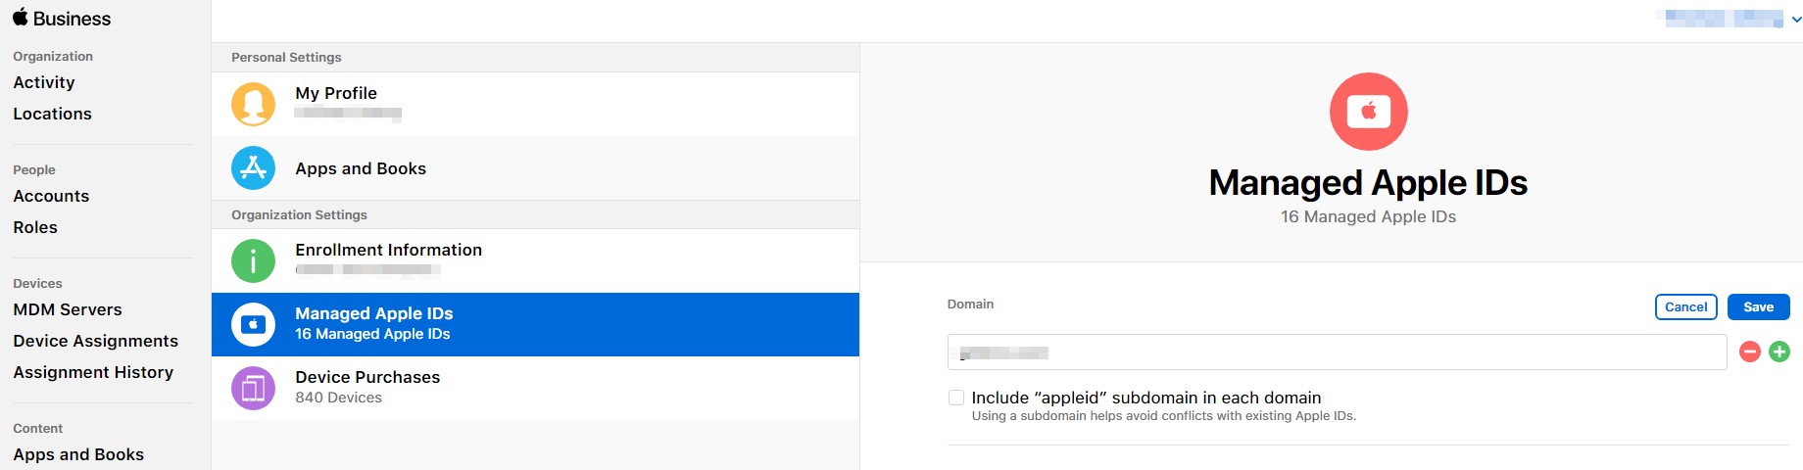Click the Save button

click(x=1758, y=306)
